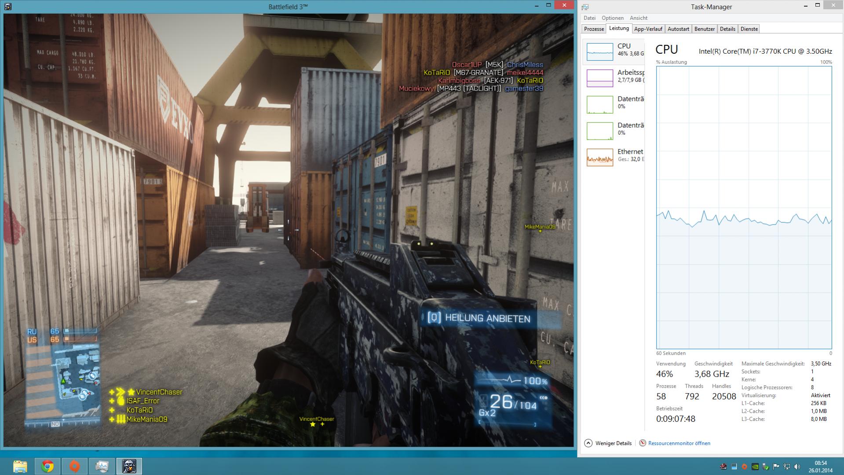The image size is (844, 475).
Task: Click the orange Origin icon in the system tray
Action: pyautogui.click(x=744, y=467)
